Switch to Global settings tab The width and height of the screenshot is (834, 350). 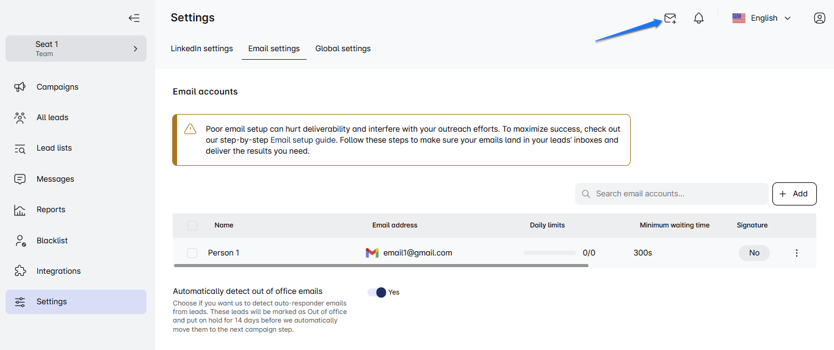click(343, 49)
